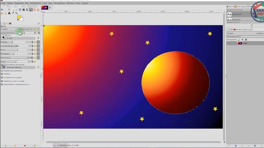Screen dimensions: 264x148
Task: Select the pink Eraser tool
Action: click(35, 10)
